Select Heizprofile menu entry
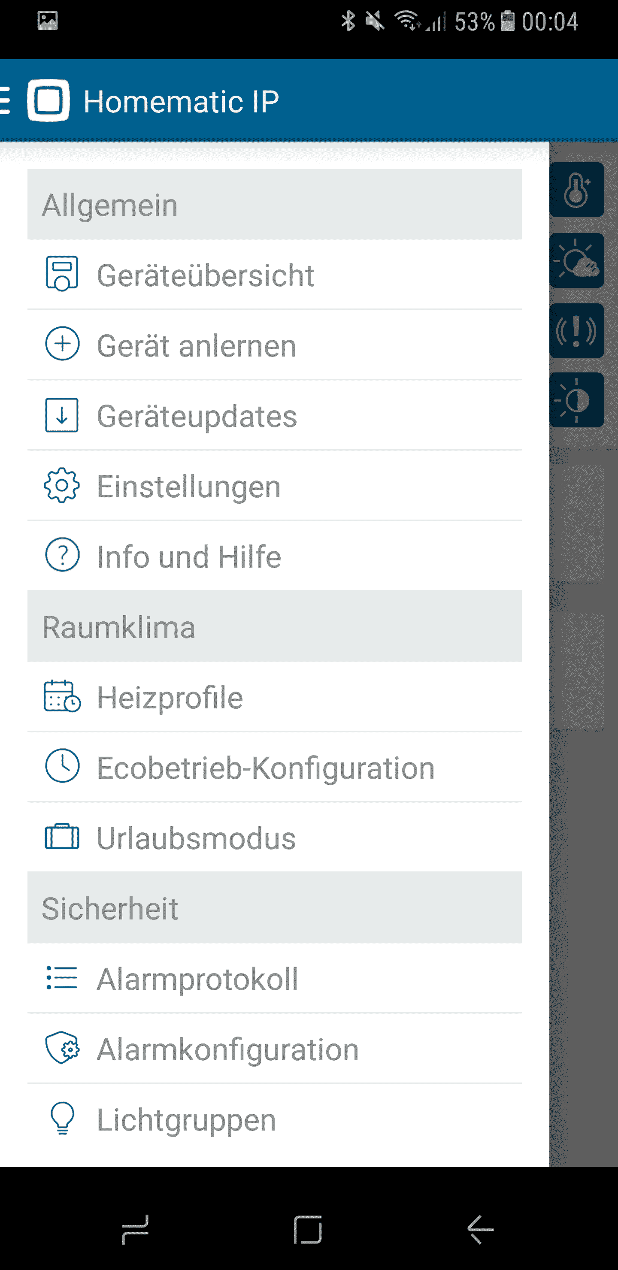618x1270 pixels. [x=170, y=697]
